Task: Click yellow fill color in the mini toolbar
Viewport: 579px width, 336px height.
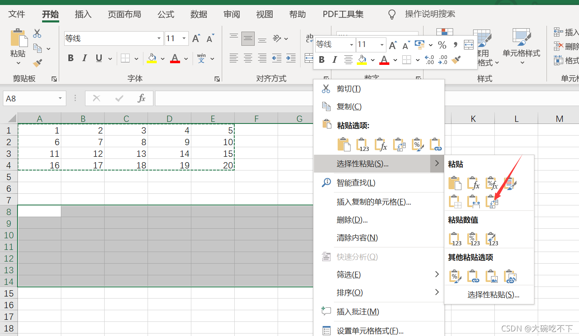Action: pyautogui.click(x=361, y=60)
